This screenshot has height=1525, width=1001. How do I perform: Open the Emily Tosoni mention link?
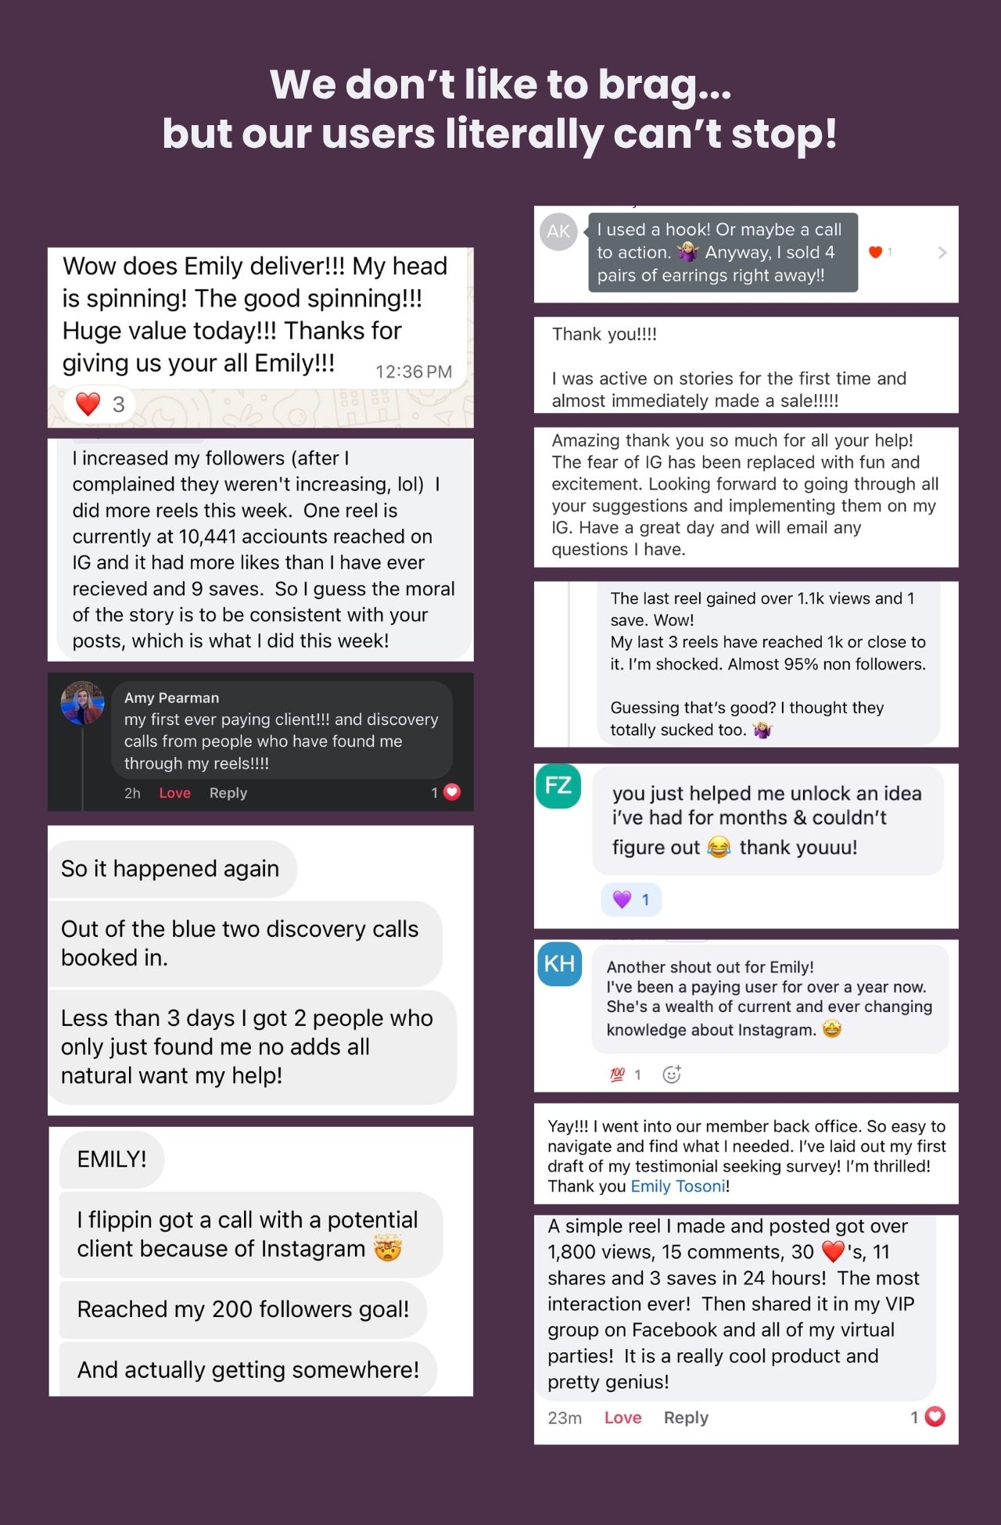click(678, 1186)
